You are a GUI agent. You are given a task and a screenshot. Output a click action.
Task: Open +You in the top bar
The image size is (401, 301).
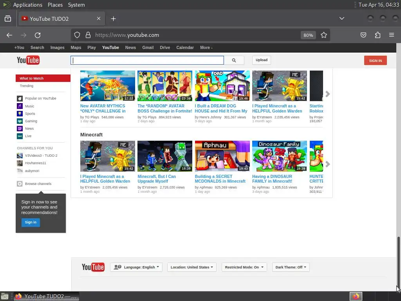click(19, 47)
